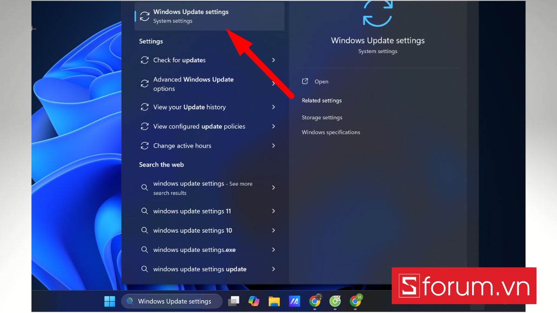Viewport: 557px width, 313px height.
Task: Click the sync icon beside Check for updates
Action: coord(144,60)
